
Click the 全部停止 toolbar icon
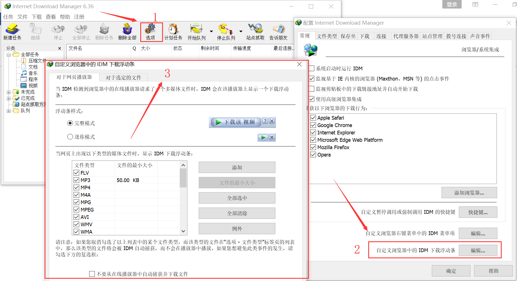[x=81, y=32]
